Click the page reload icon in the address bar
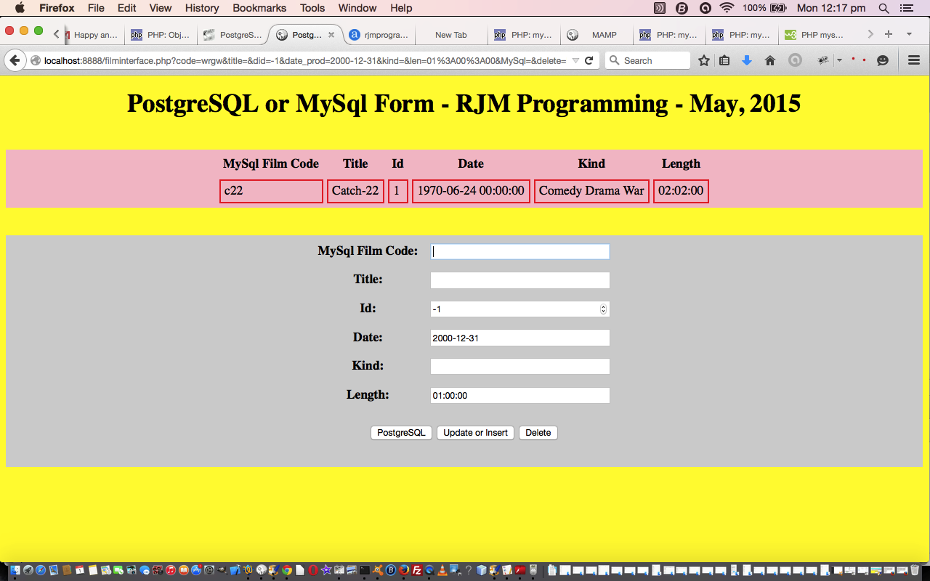The height and width of the screenshot is (581, 930). click(x=589, y=60)
